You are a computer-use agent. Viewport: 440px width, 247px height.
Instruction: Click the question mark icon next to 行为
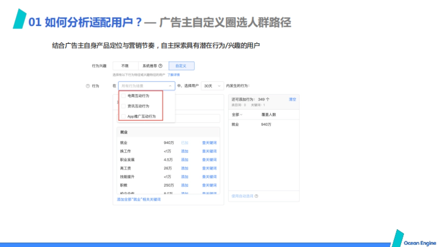(88, 86)
